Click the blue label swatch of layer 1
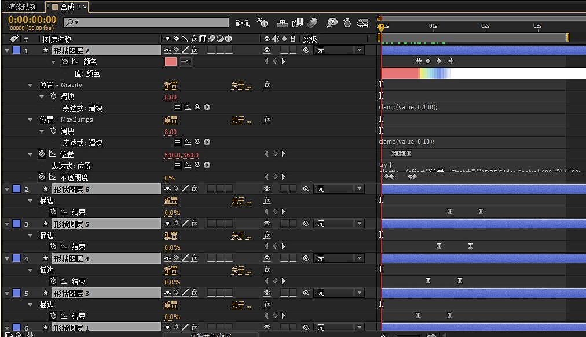The width and height of the screenshot is (586, 337). [16, 50]
